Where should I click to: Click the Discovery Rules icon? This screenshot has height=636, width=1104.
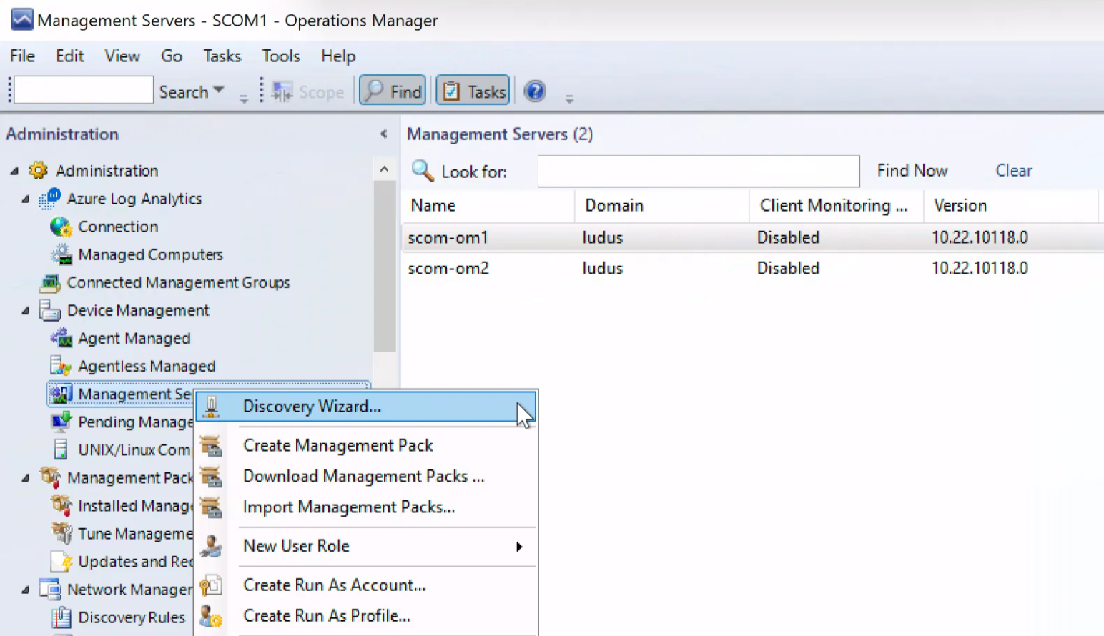point(61,617)
